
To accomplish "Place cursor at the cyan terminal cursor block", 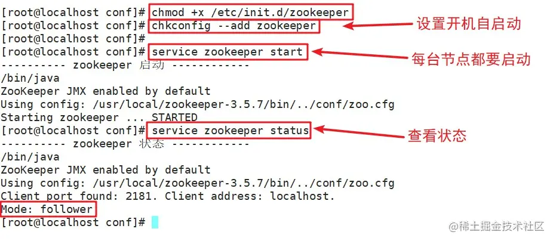I will [x=155, y=223].
